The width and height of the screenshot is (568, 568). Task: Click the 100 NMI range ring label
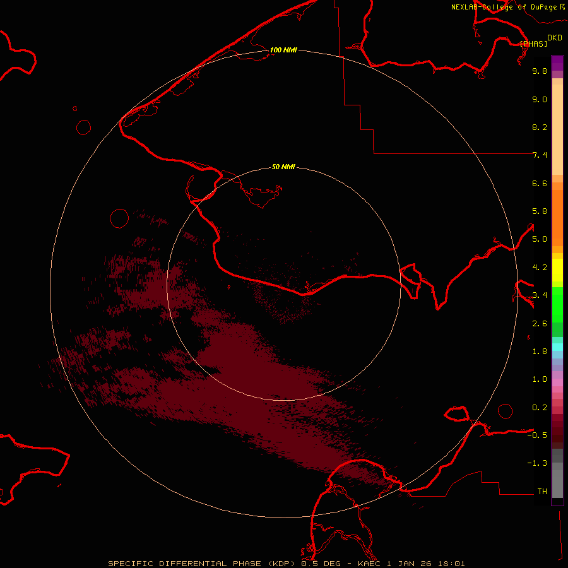coord(283,50)
